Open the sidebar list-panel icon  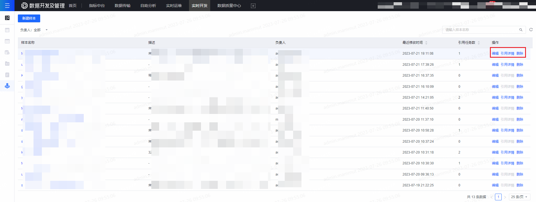[x=7, y=30]
